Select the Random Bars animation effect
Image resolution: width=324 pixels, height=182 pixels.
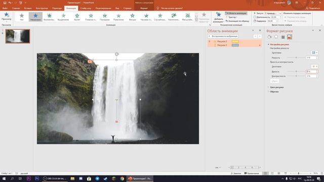click(x=160, y=17)
